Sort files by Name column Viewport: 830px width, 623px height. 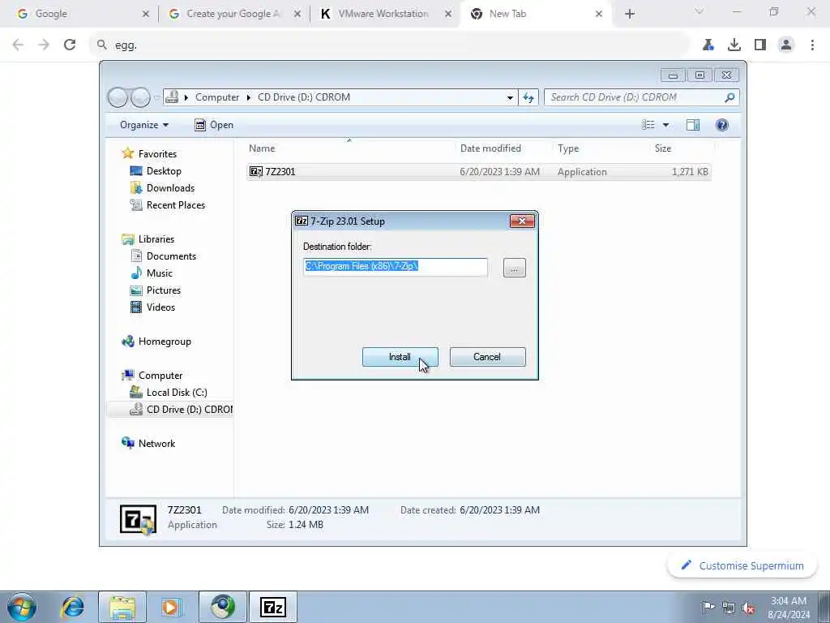point(262,149)
